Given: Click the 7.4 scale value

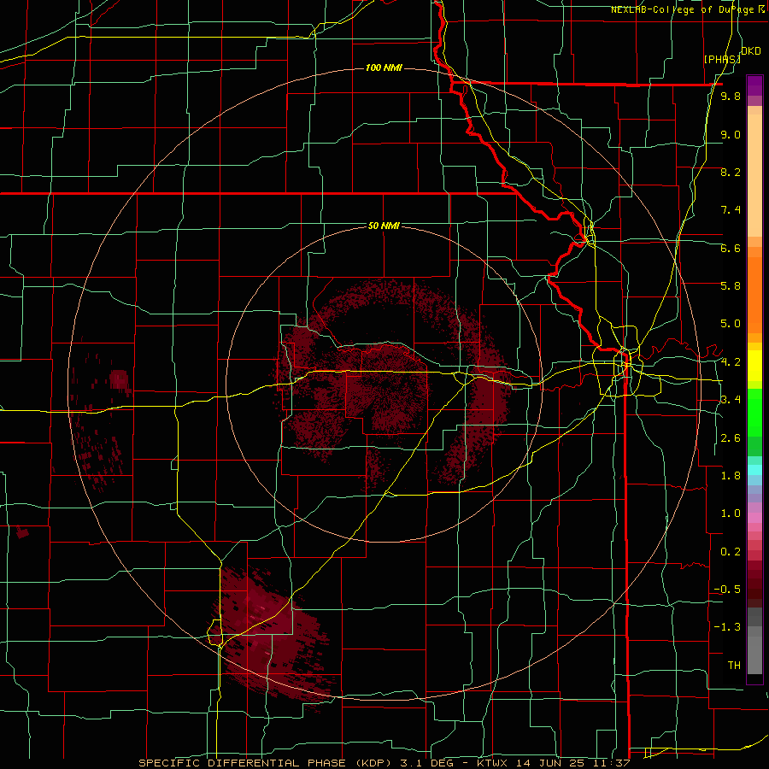Looking at the screenshot, I should click(731, 210).
